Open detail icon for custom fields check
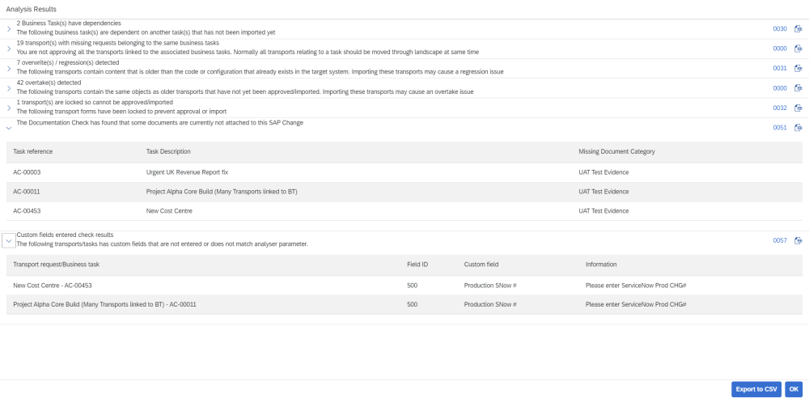 [798, 240]
